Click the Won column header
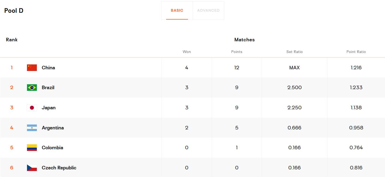This screenshot has height=177, width=385. click(187, 52)
